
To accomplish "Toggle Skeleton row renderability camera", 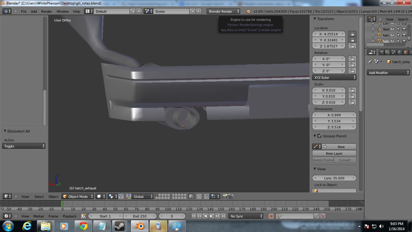I will (404, 29).
